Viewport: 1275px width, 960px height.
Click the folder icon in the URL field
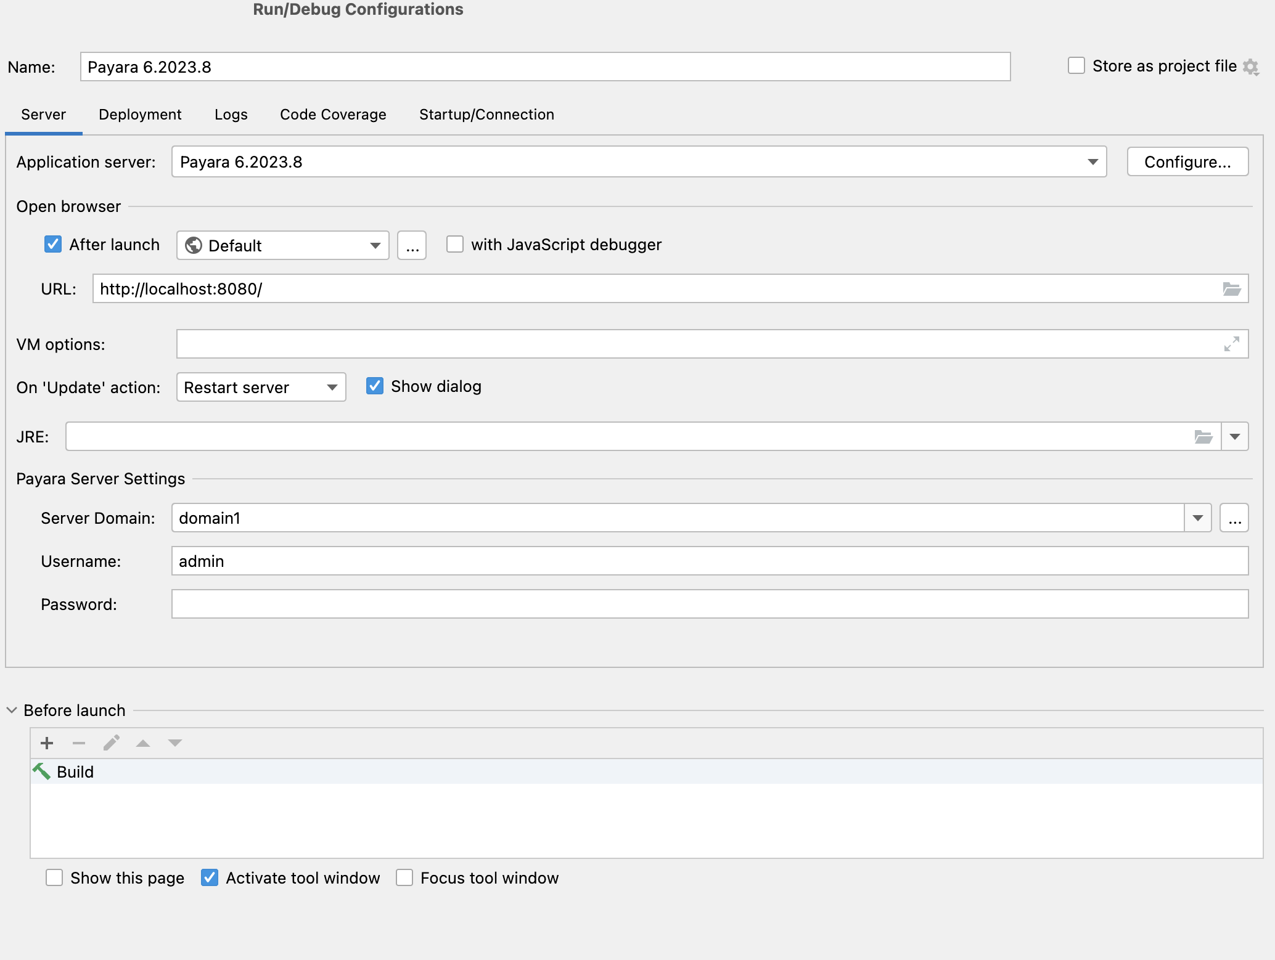pyautogui.click(x=1231, y=289)
